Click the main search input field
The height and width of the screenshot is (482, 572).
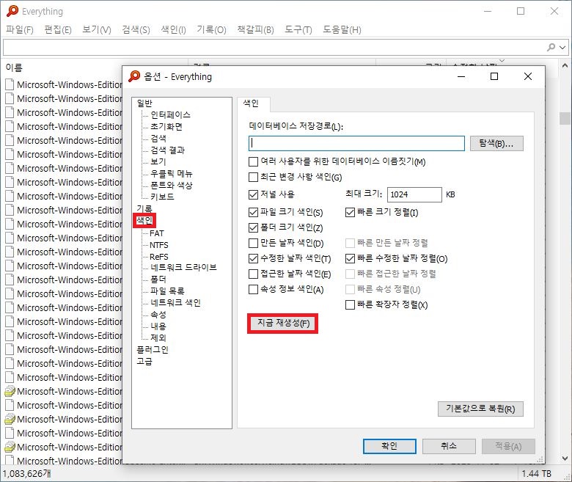[274, 48]
